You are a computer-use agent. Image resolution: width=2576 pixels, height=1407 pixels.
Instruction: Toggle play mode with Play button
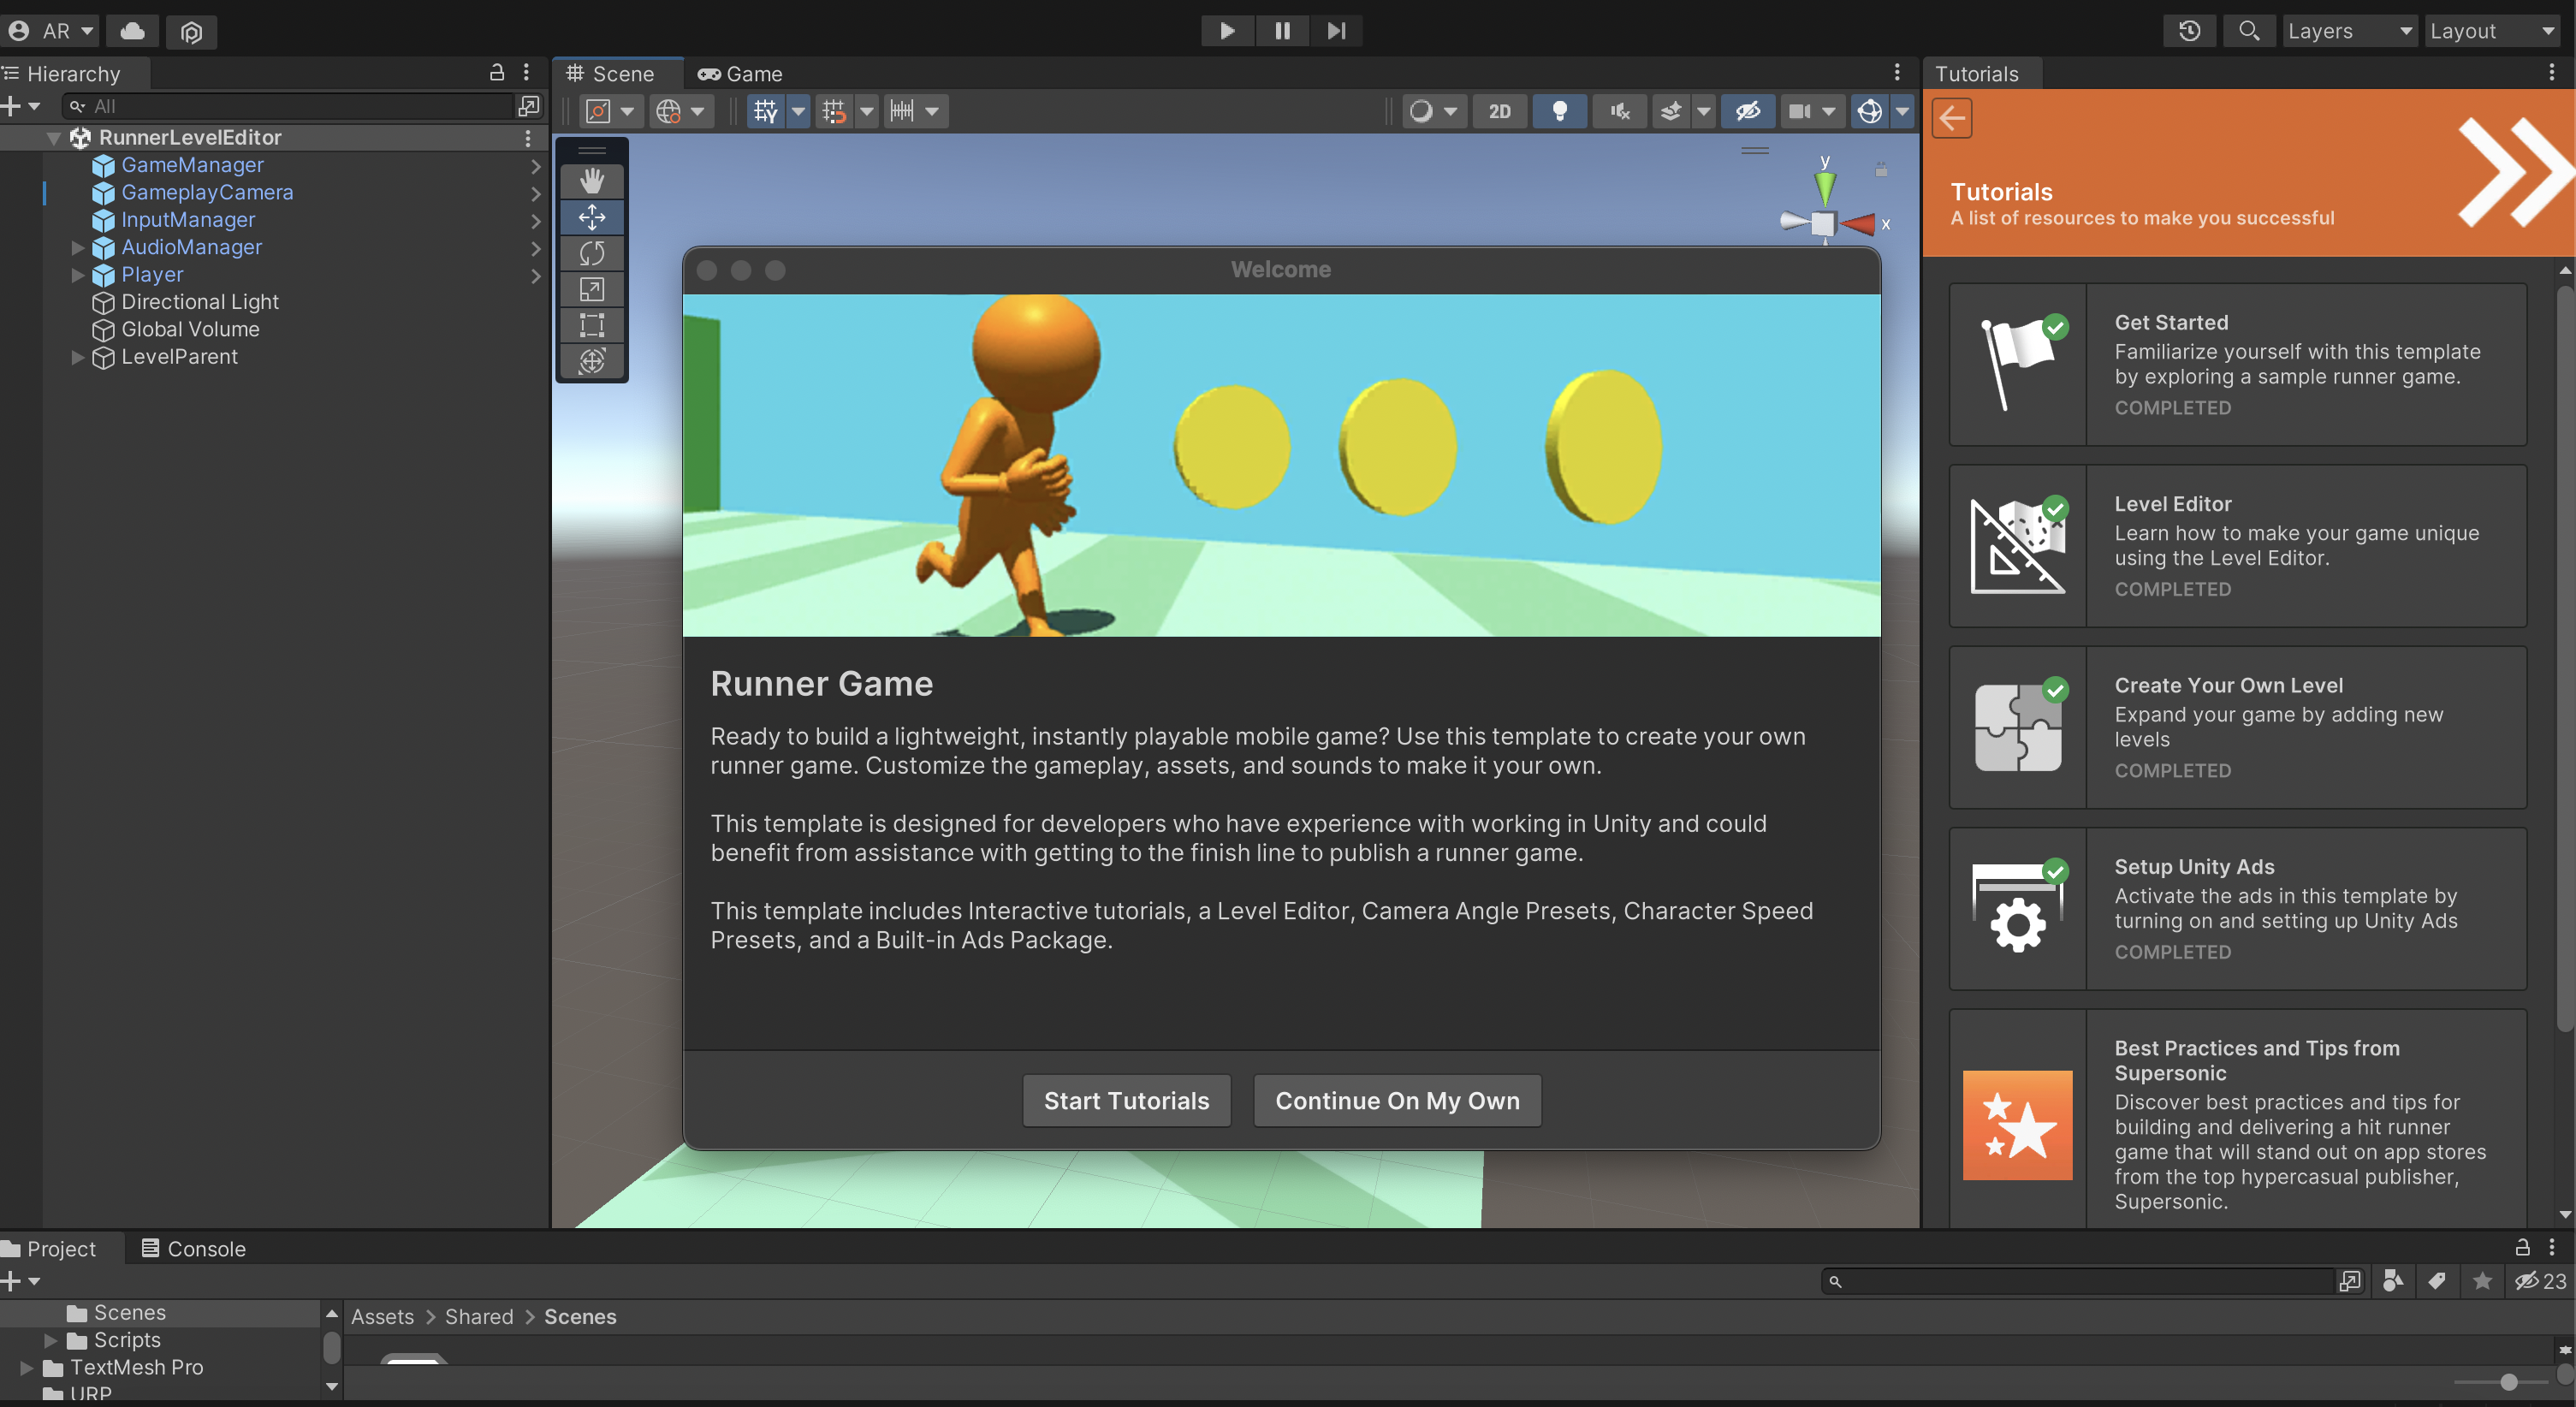[1226, 31]
